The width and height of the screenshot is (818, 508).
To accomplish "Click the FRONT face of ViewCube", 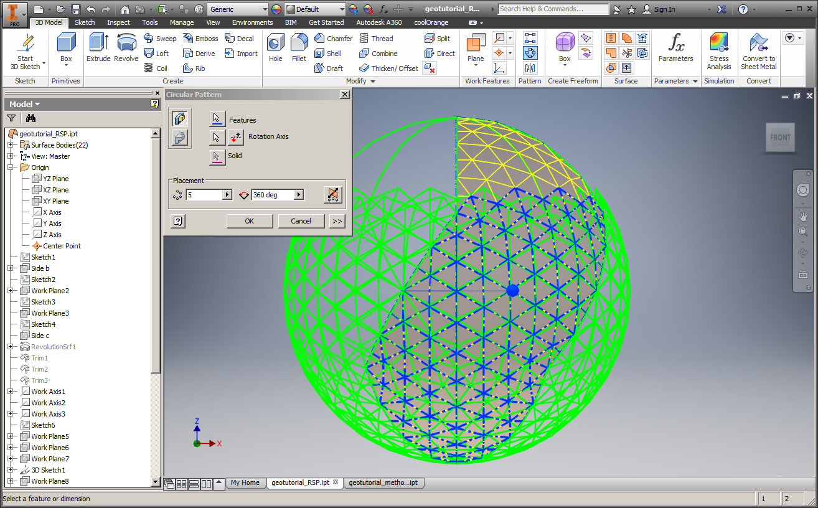I will (x=780, y=138).
